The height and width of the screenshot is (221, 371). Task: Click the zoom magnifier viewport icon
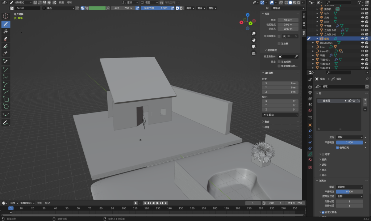pos(254,33)
